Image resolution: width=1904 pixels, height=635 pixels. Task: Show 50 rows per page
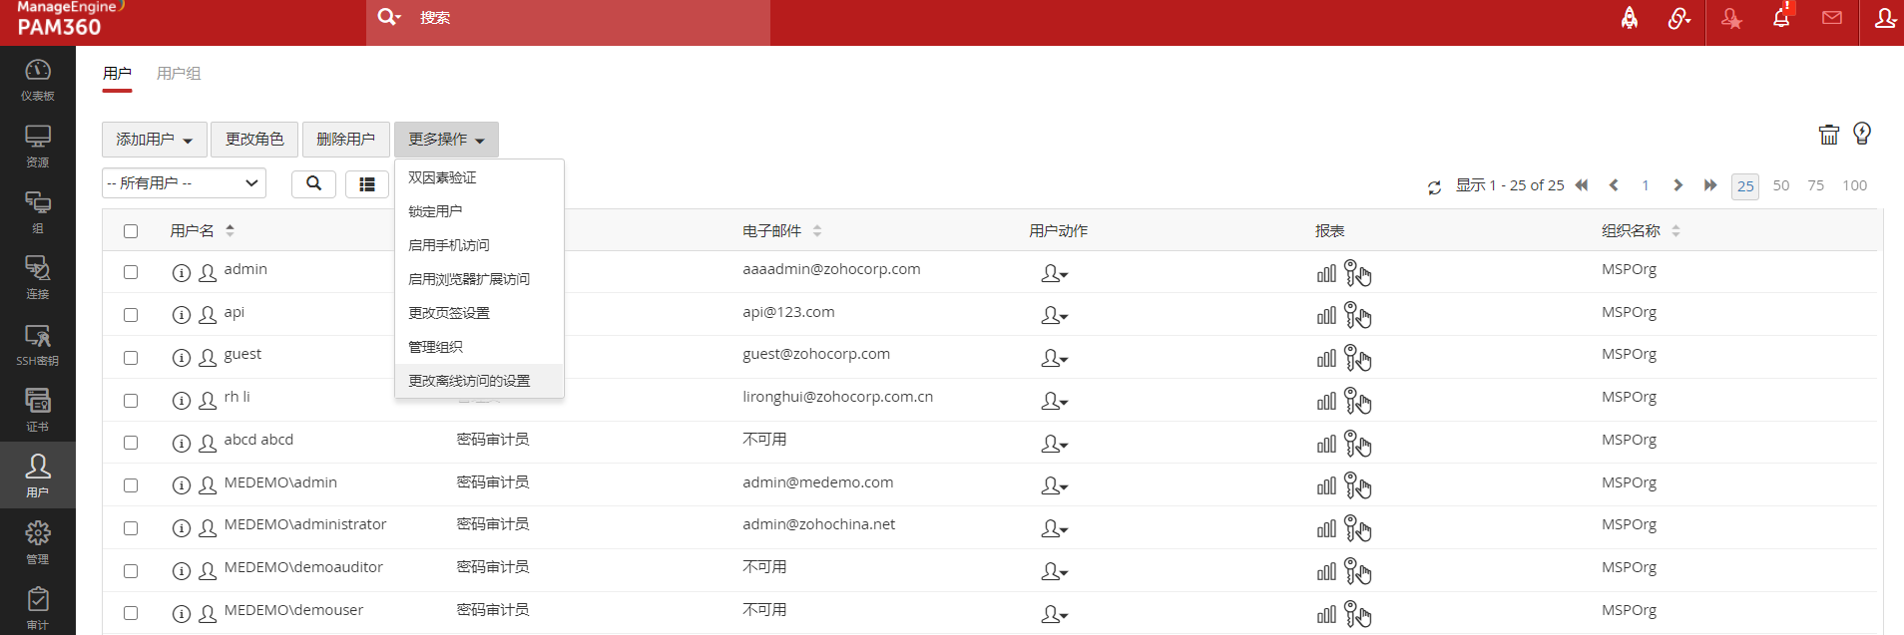[x=1781, y=185]
